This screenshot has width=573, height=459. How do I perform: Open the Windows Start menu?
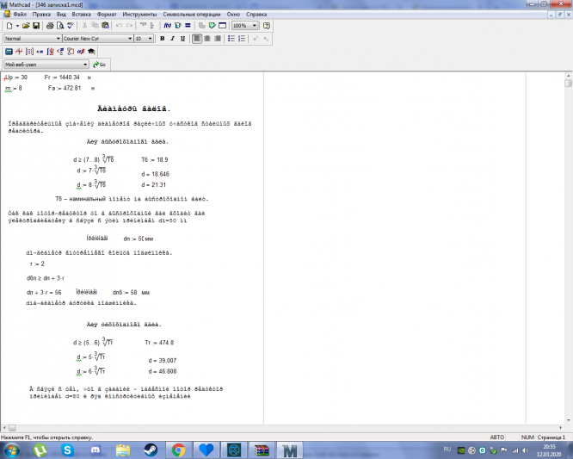(12, 450)
